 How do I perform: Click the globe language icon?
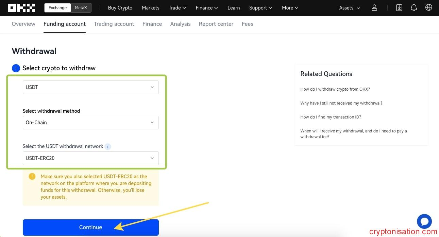(x=429, y=8)
